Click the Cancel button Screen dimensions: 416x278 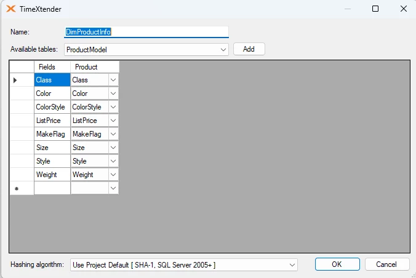(386, 264)
